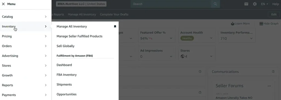Screen dimensions: 281x100
Task: Open the mail messages icon
Action: coord(246,4)
